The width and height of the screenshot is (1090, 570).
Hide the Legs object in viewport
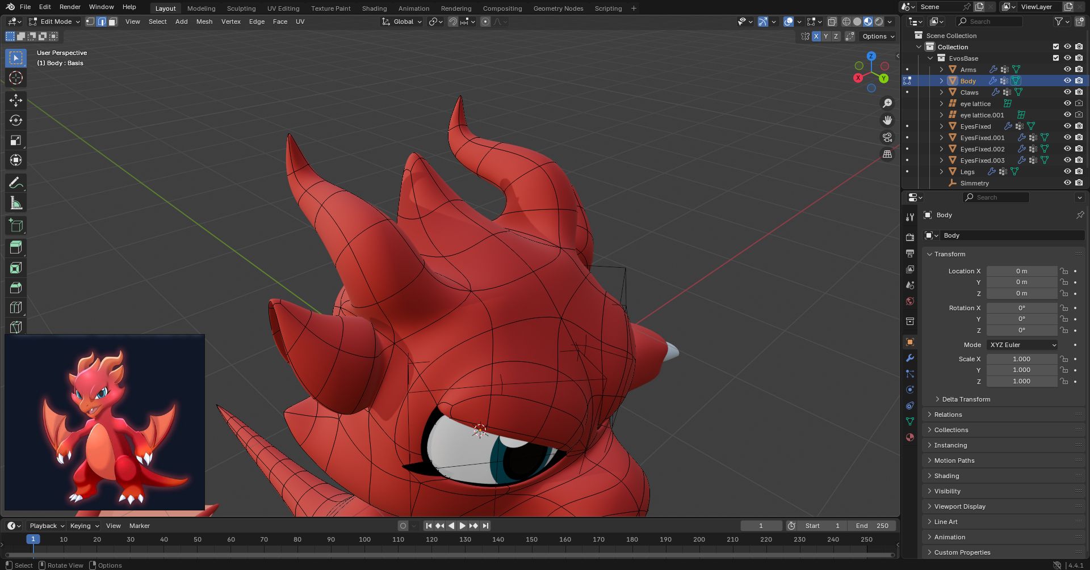pos(1067,171)
